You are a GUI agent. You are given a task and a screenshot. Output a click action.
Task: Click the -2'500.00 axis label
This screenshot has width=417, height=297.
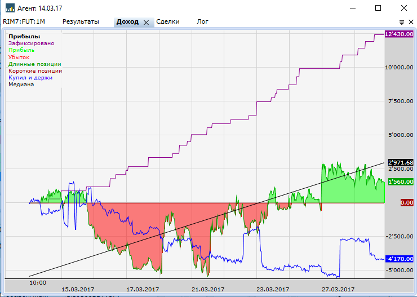pos(400,236)
